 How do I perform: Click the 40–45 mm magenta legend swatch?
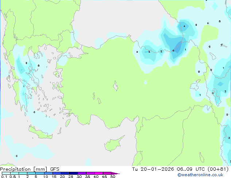pos(99,173)
